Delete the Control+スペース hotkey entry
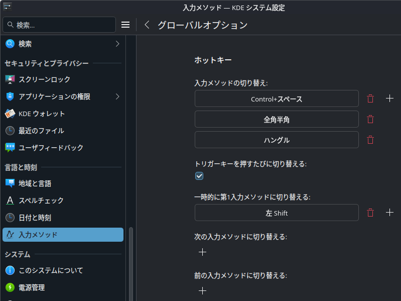The image size is (401, 301). click(x=370, y=98)
